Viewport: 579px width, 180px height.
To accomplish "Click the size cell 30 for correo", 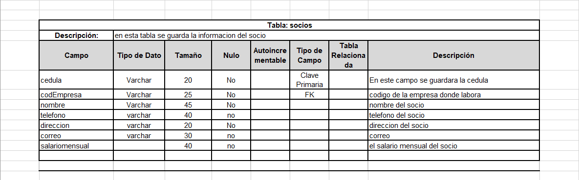I will [188, 136].
